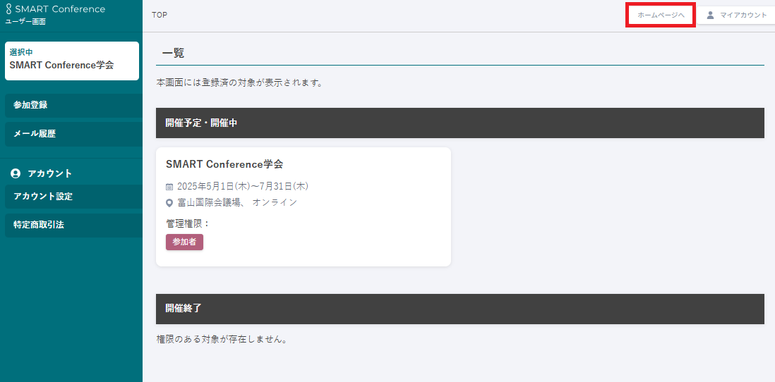Viewport: 775px width, 382px height.
Task: Click the location pin icon beside 富山国際会議場
Action: click(169, 203)
